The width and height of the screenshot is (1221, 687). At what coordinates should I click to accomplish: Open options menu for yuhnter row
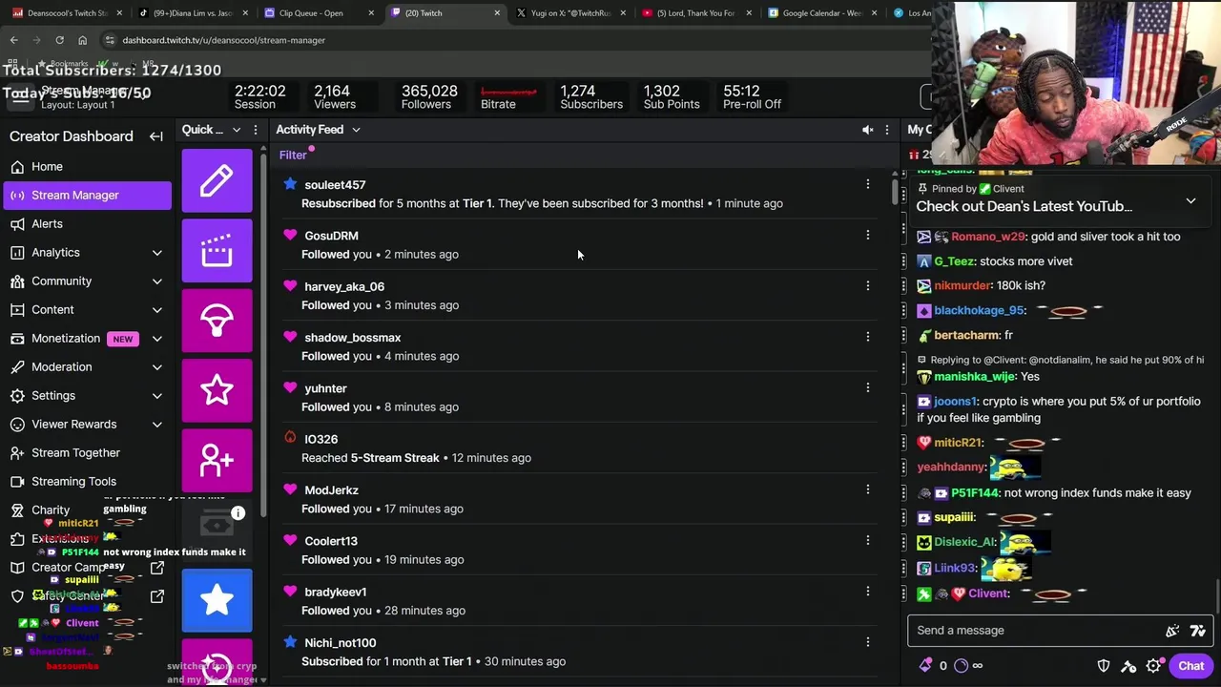point(867,387)
